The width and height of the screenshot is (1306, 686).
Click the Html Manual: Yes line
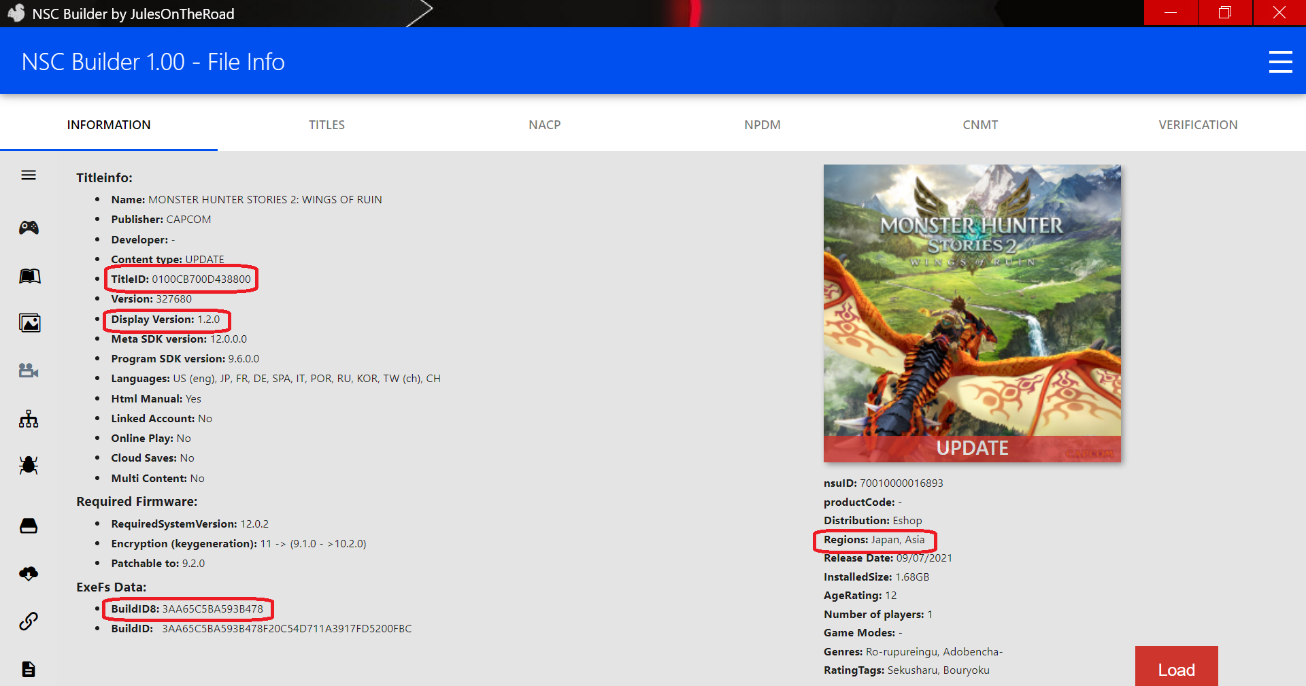click(x=156, y=398)
